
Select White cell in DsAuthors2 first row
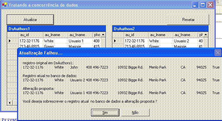161,41
